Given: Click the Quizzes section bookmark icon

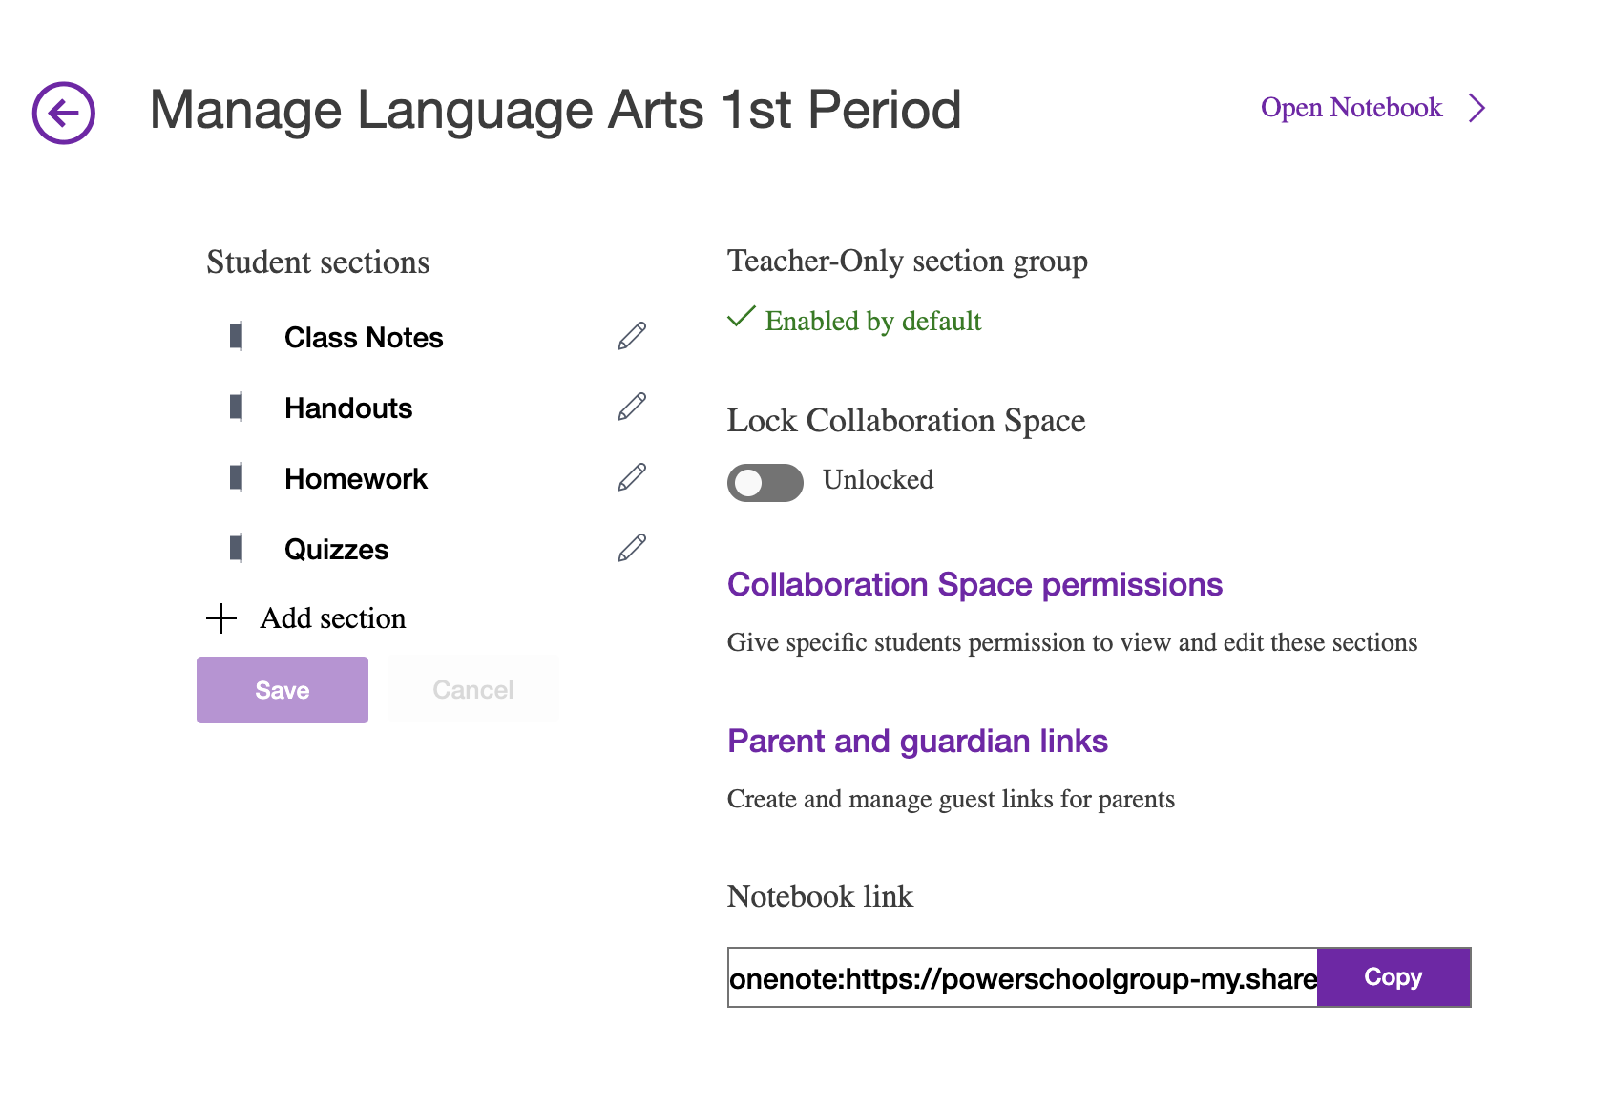Looking at the screenshot, I should (236, 549).
